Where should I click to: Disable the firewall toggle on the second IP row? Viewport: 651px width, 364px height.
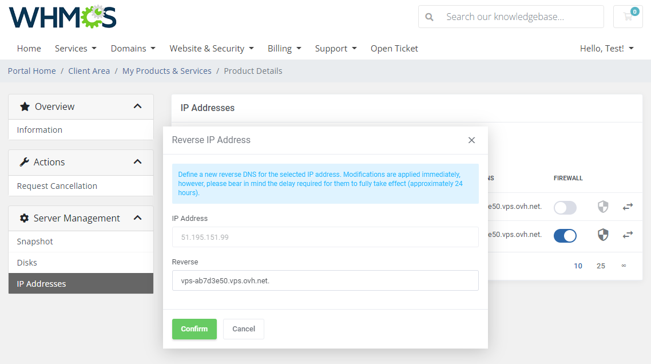tap(565, 235)
